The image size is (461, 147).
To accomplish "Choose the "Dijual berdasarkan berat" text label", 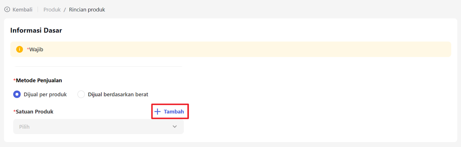I will [x=118, y=94].
